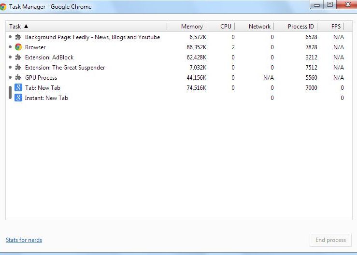Click the Chrome logo in the title bar
This screenshot has height=255, width=357.
[x=3, y=7]
